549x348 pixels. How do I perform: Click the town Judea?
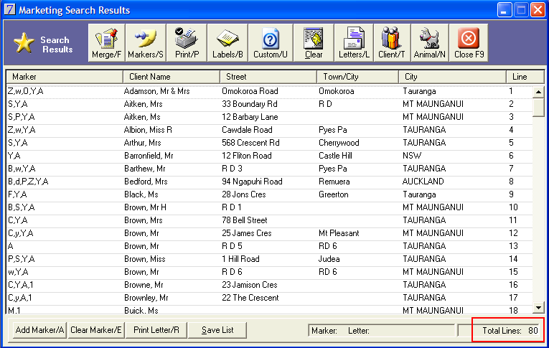329,260
